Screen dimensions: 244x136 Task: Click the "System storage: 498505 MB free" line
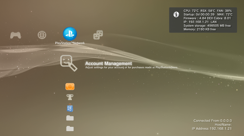pos(207,26)
